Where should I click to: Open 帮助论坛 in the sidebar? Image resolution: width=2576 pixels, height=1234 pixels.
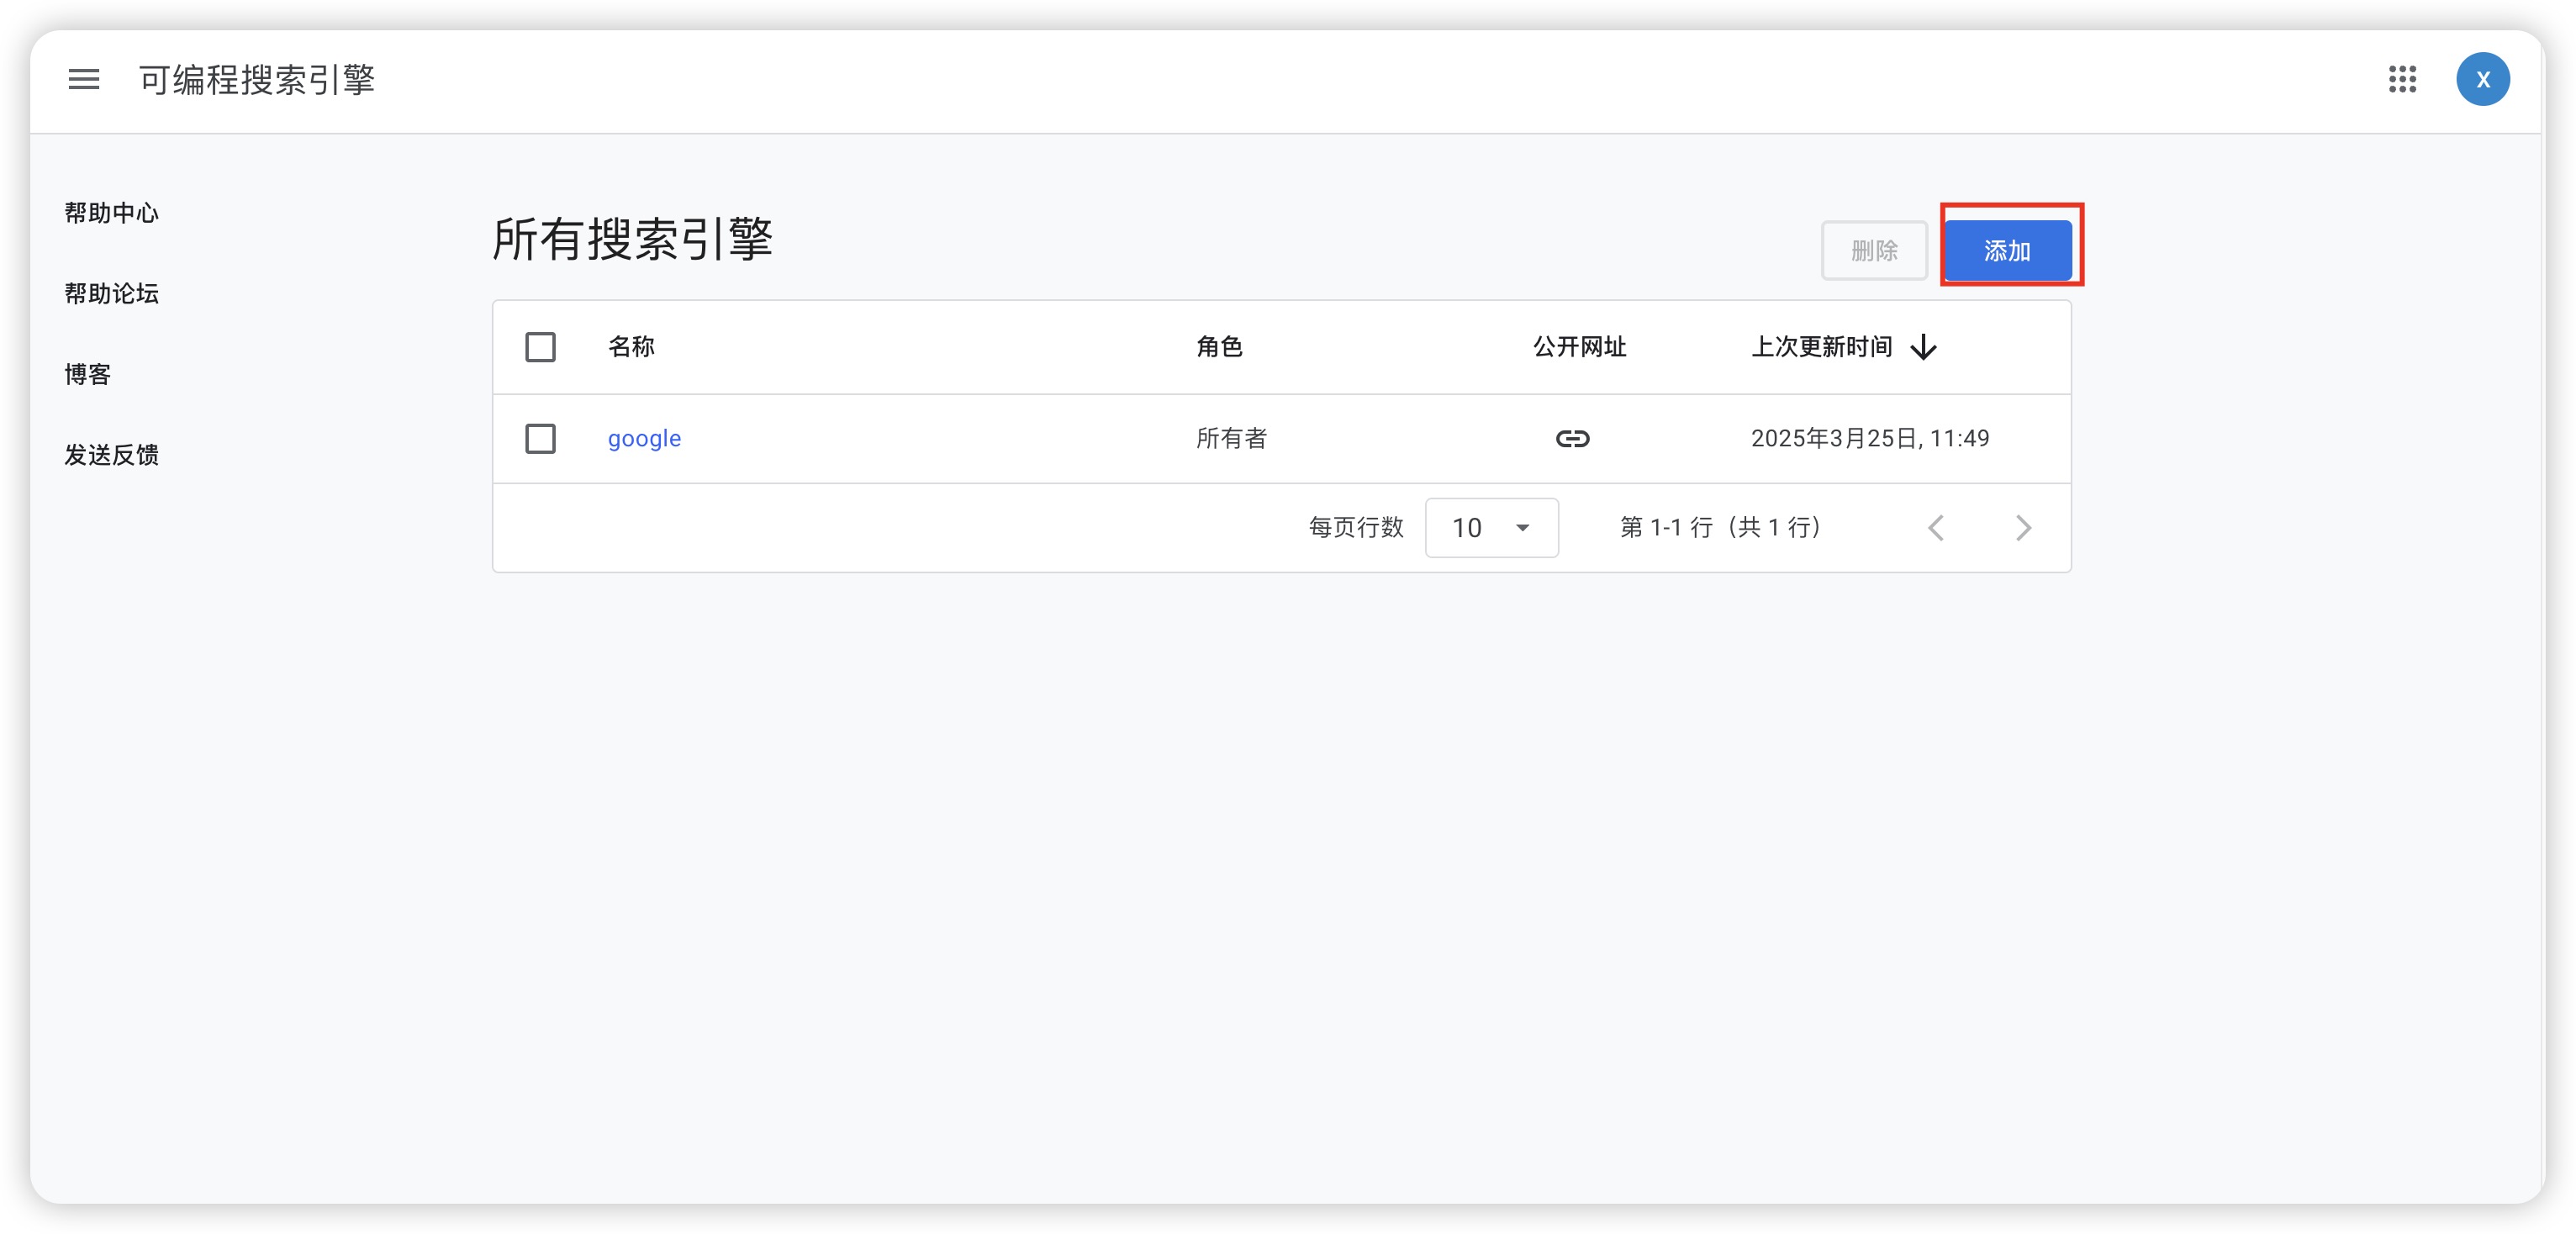pyautogui.click(x=111, y=293)
